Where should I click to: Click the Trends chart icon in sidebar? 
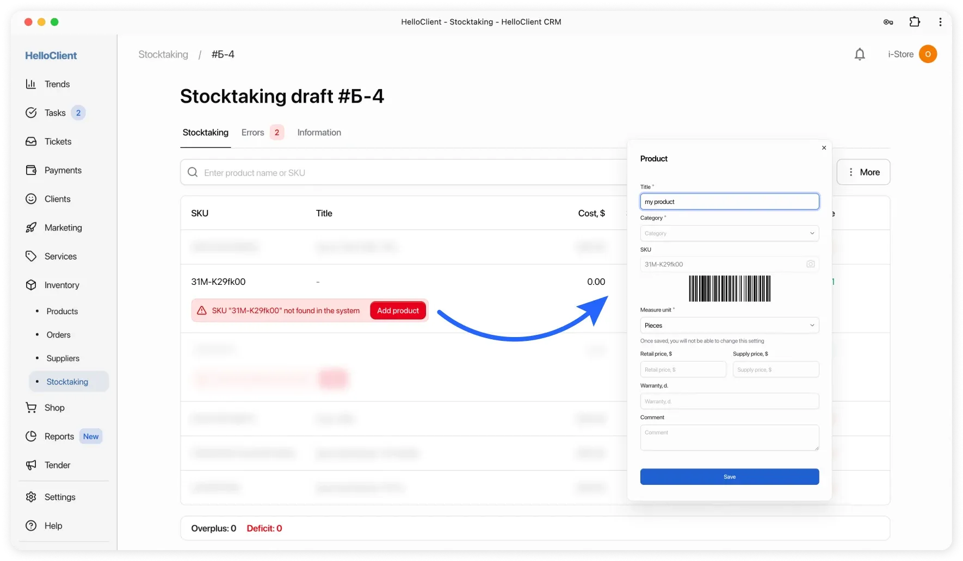click(31, 84)
